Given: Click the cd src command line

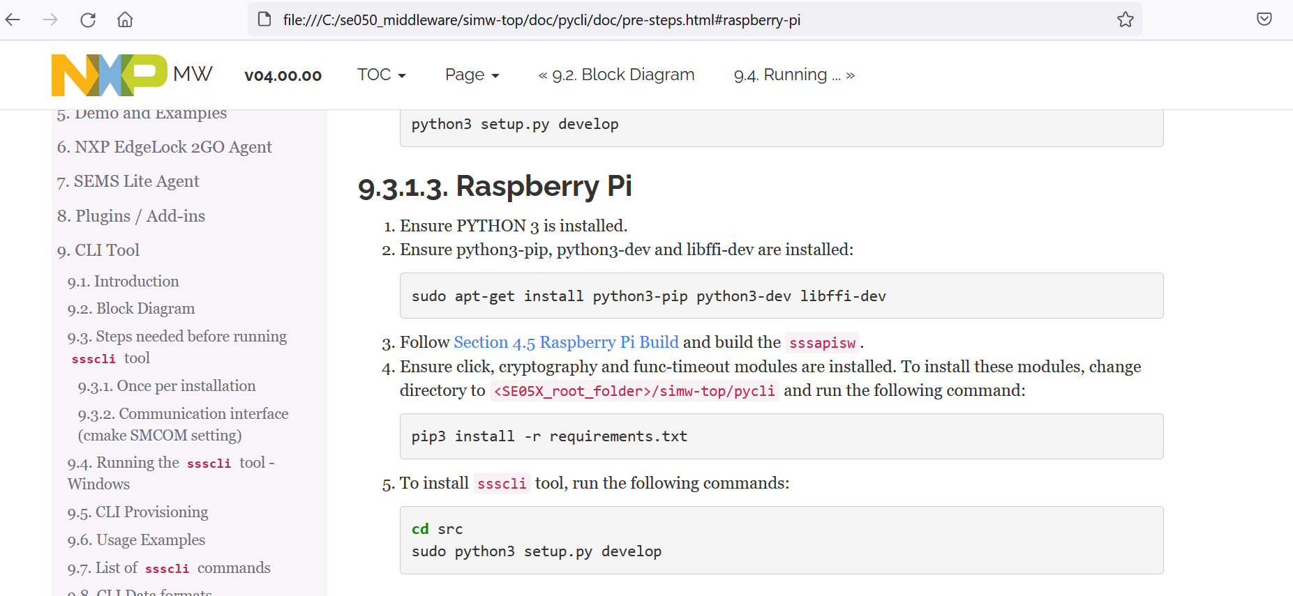Looking at the screenshot, I should 438,529.
